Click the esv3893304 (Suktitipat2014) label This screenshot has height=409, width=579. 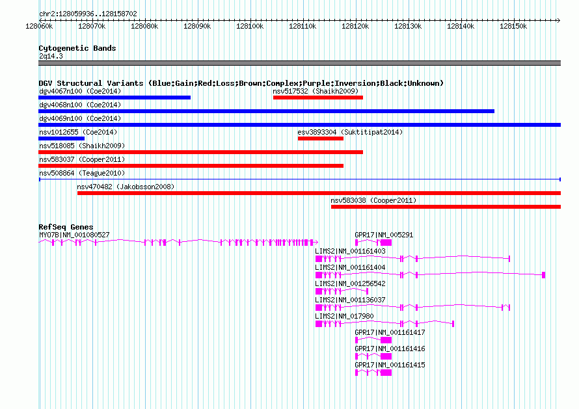click(350, 132)
